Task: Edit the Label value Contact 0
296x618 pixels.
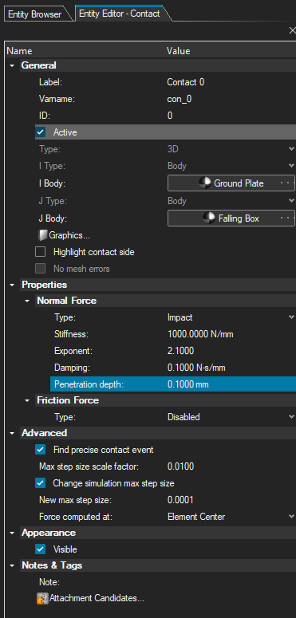Action: [x=186, y=82]
